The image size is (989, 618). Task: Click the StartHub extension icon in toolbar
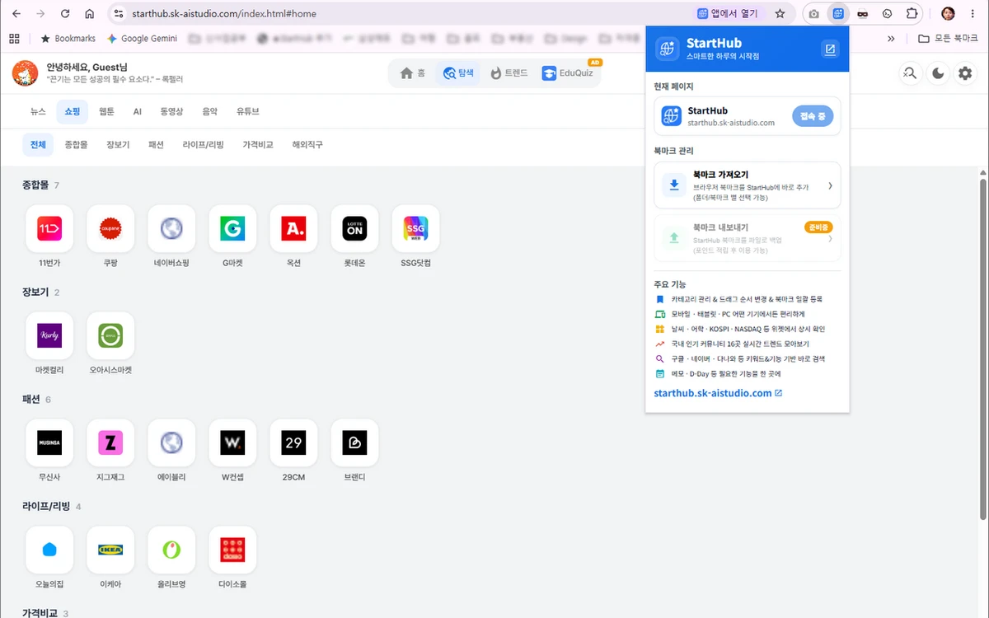(x=839, y=14)
